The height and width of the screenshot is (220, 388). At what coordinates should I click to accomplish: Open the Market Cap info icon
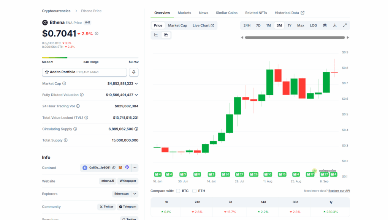tap(64, 83)
